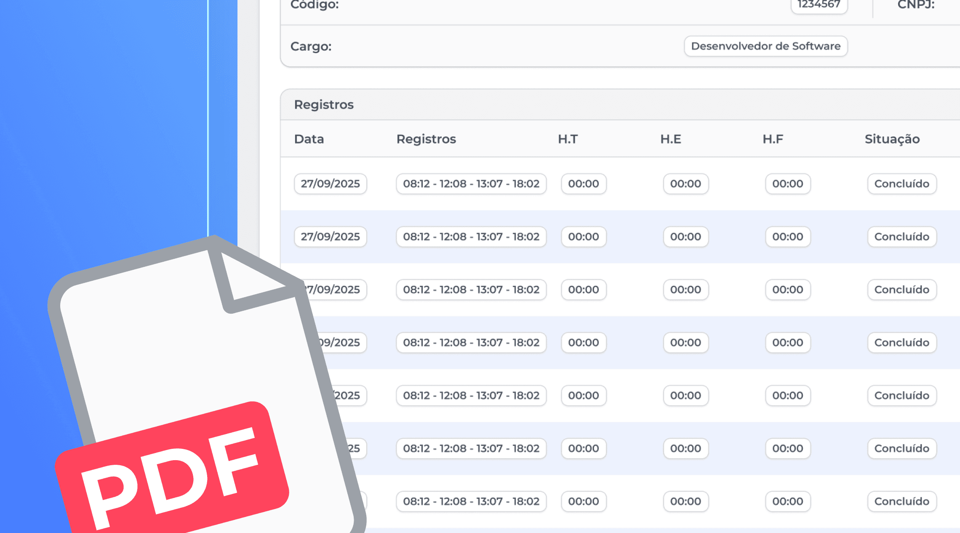Click the Código field showing 1234567
Screen dimensions: 960x533
point(819,5)
